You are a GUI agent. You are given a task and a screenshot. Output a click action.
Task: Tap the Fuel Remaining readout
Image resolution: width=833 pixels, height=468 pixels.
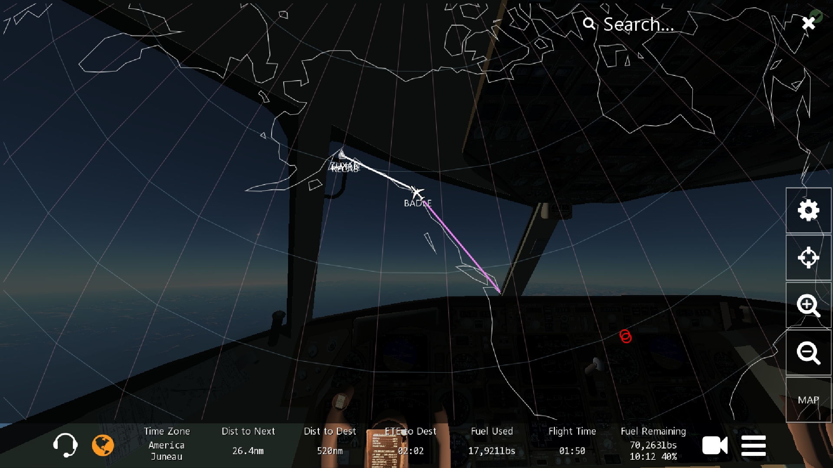click(x=653, y=444)
